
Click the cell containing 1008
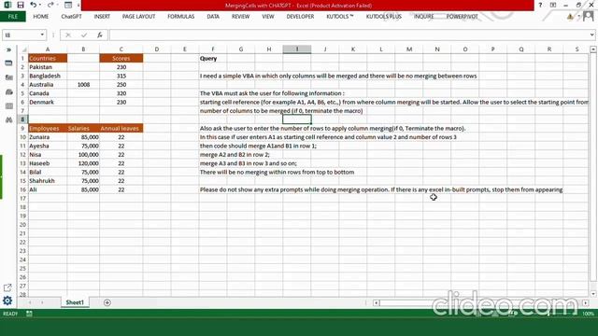tap(83, 85)
